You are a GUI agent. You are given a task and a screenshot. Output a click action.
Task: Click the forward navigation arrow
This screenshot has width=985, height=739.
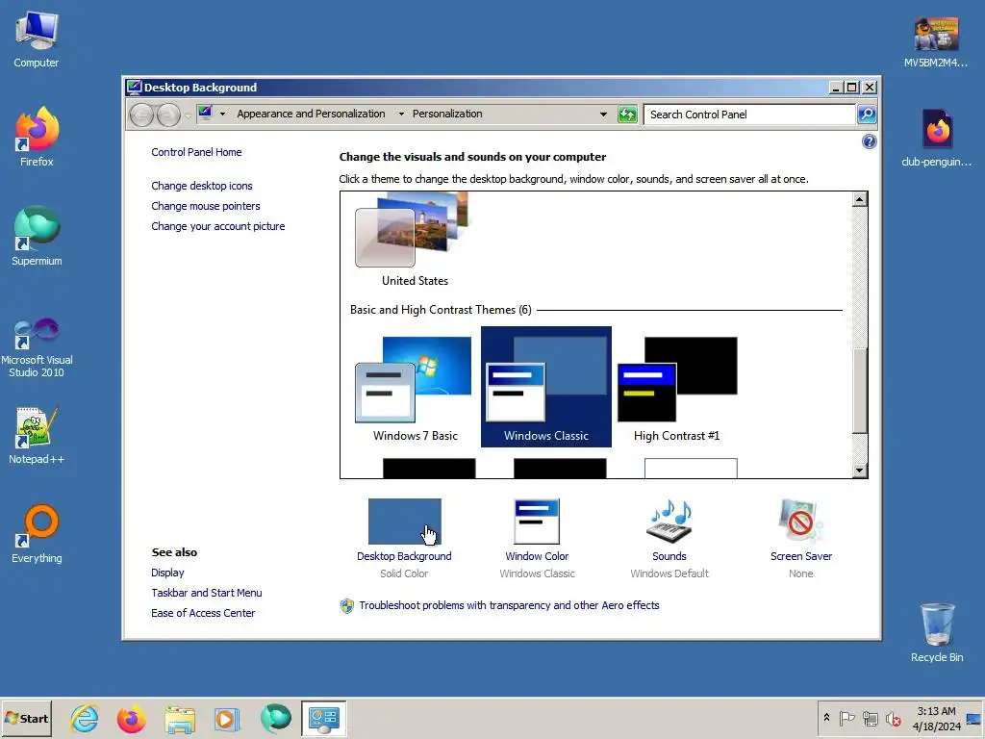(168, 115)
